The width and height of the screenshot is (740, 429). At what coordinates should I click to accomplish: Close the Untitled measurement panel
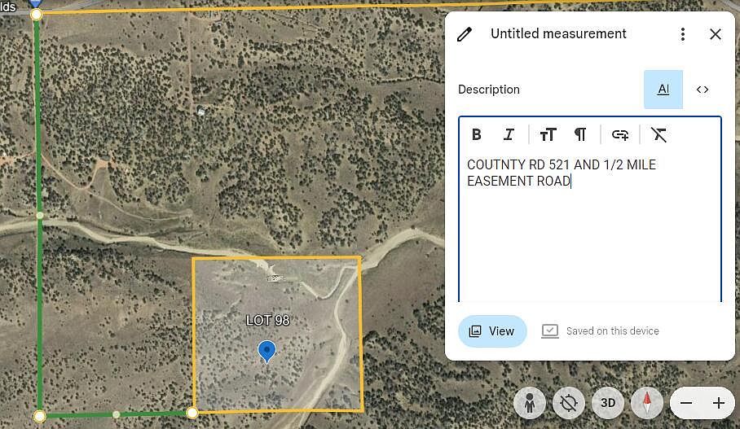tap(716, 34)
